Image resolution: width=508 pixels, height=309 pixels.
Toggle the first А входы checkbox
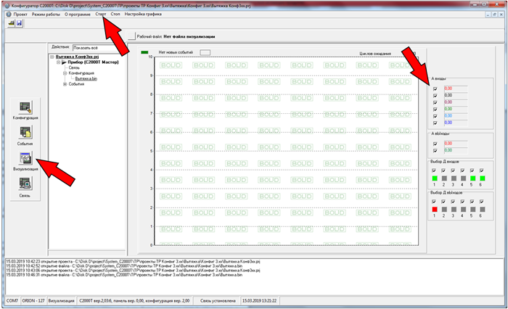point(435,88)
